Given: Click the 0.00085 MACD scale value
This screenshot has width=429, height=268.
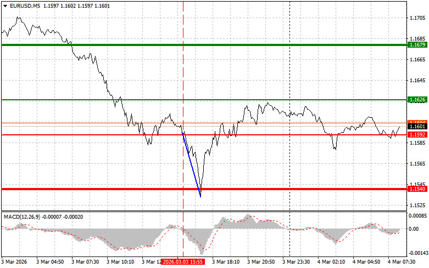Looking at the screenshot, I should [x=416, y=215].
